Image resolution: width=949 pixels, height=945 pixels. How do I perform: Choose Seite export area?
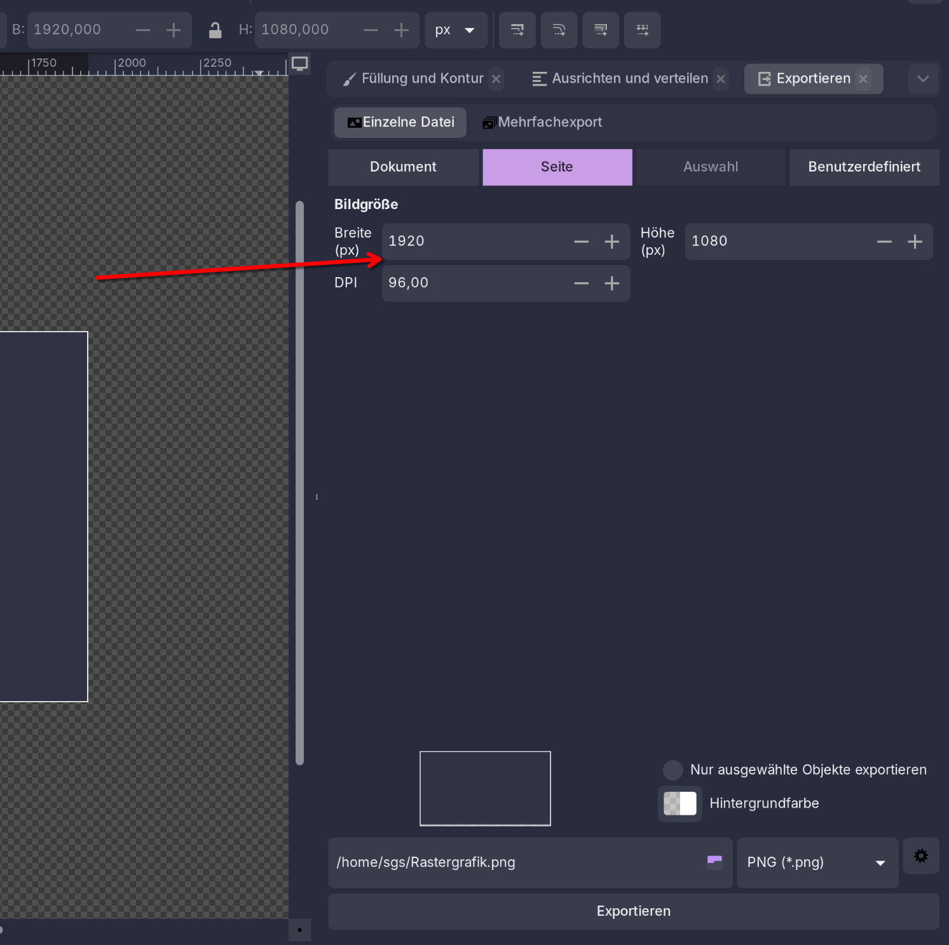coord(557,167)
